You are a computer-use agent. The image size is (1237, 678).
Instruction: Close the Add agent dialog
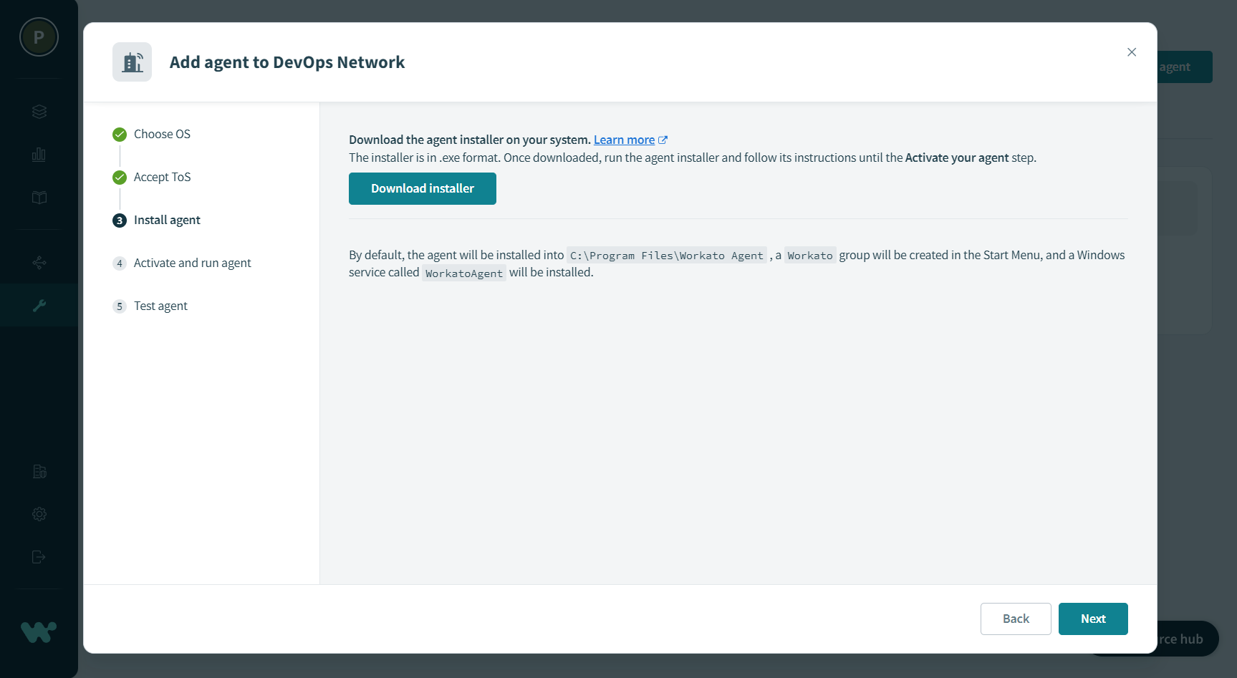[1131, 52]
